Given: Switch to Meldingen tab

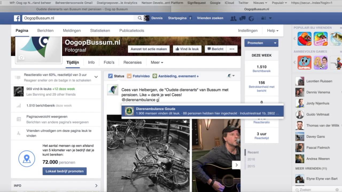Looking at the screenshot, I should (x=72, y=31).
